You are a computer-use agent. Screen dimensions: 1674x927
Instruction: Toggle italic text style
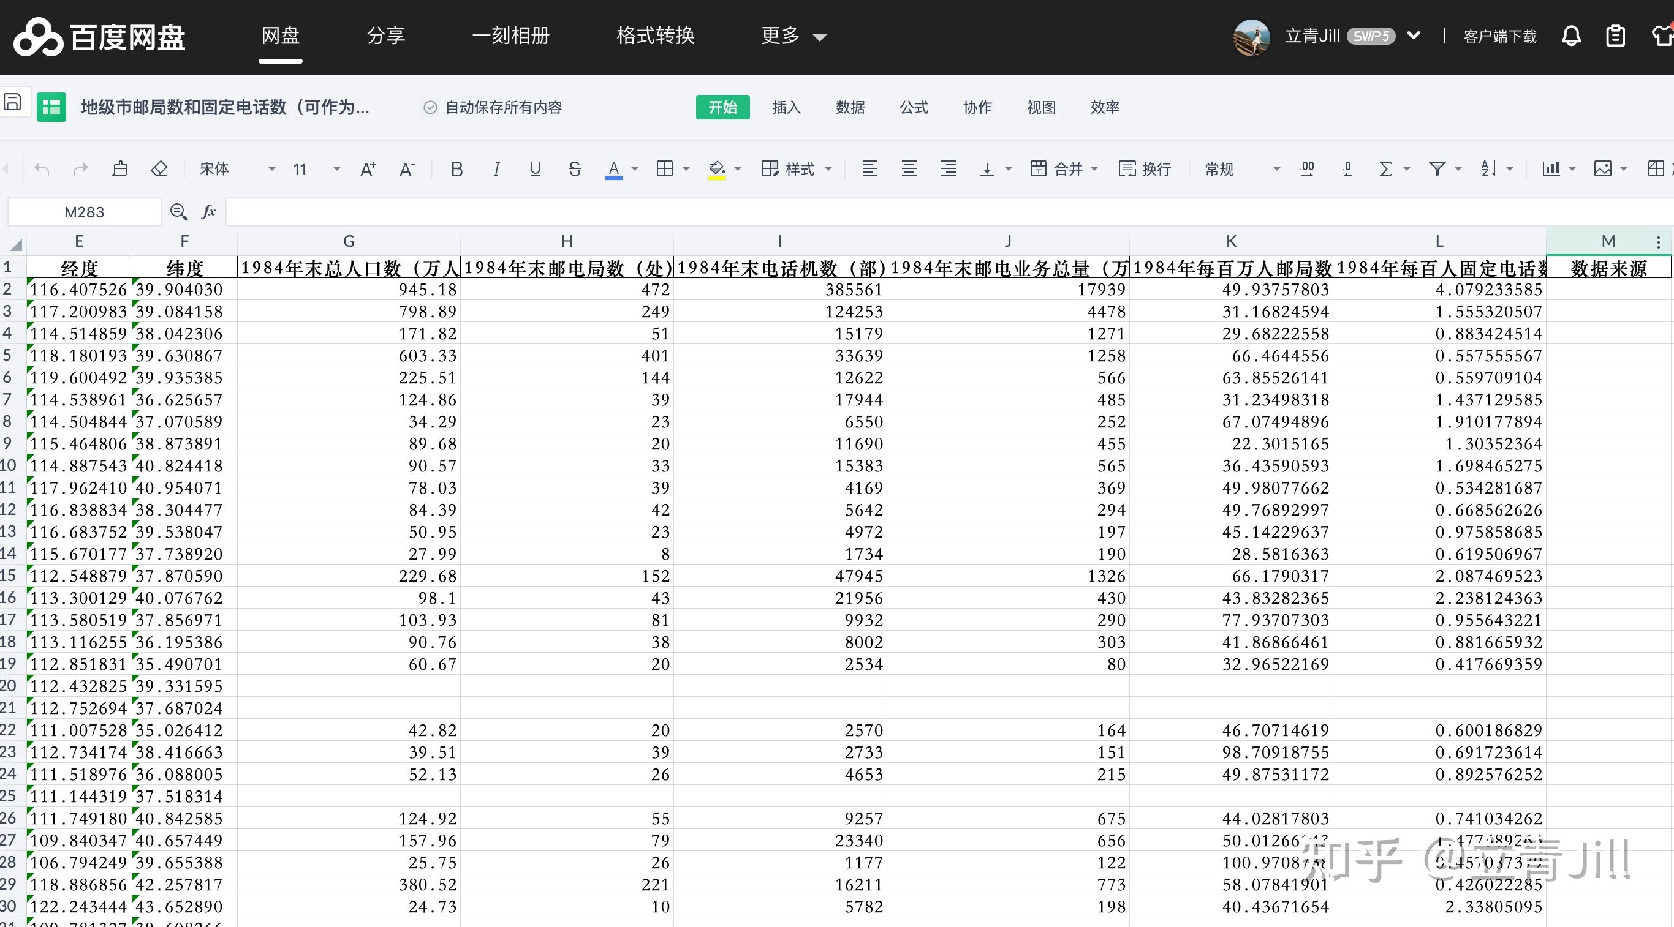click(496, 170)
